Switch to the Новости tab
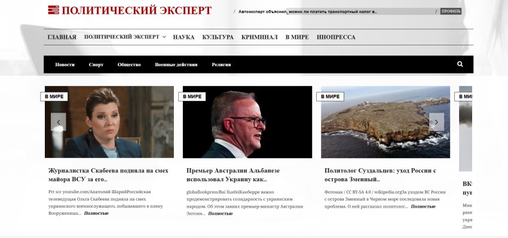 65,64
